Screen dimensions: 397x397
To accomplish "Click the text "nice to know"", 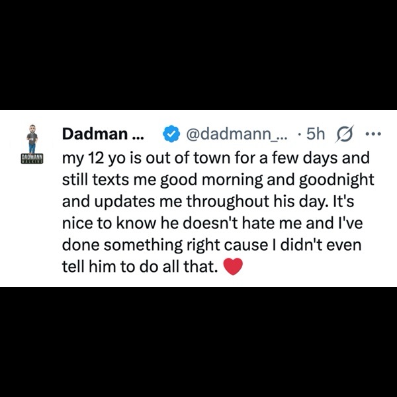I will coord(109,224).
